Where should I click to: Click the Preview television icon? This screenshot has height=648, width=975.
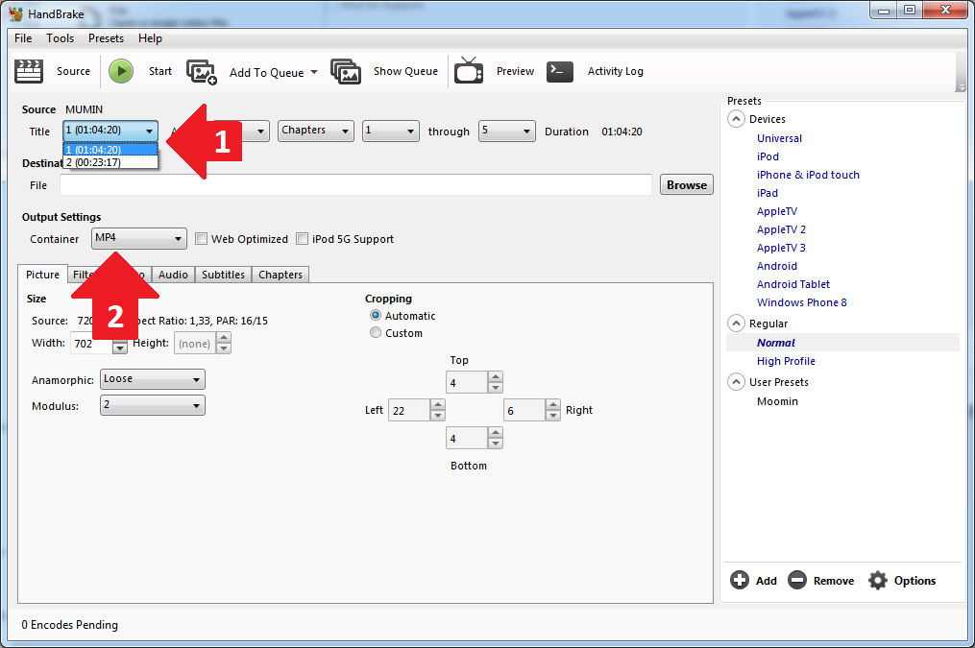[x=469, y=71]
